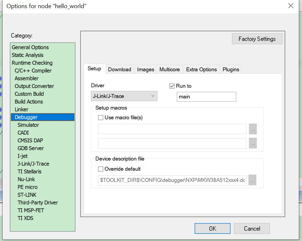
Task: Switch to the Images tab
Action: (x=146, y=70)
